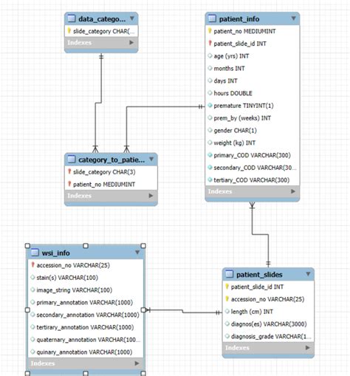Select the data_catego... table title
350x376 pixels.
tap(102, 19)
